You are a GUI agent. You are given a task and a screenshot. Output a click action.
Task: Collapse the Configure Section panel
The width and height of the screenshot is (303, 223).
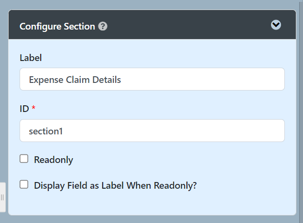[276, 25]
